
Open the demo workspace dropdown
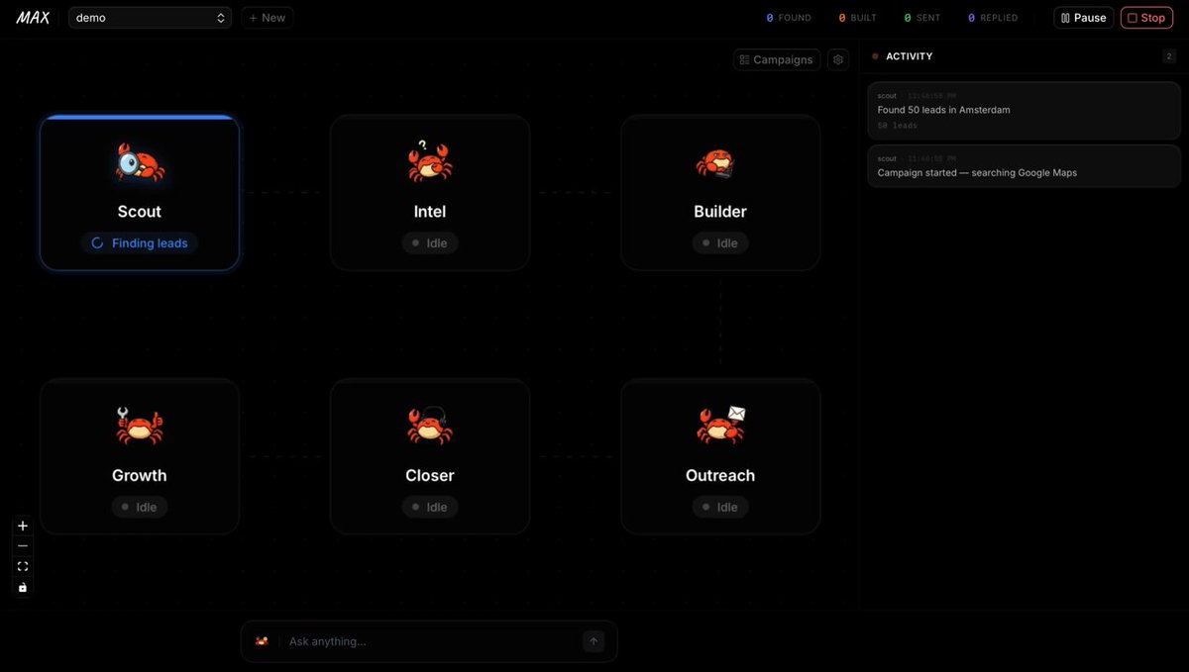[x=150, y=18]
